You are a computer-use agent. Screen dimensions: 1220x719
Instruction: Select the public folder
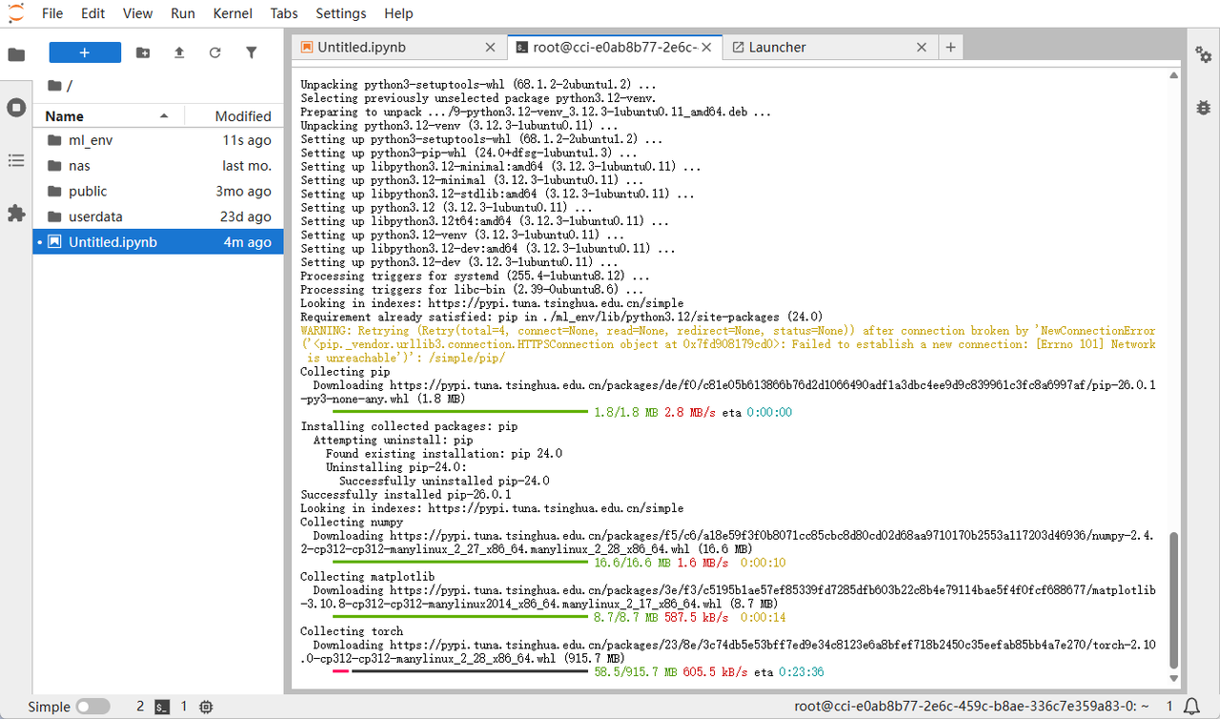coord(158,192)
